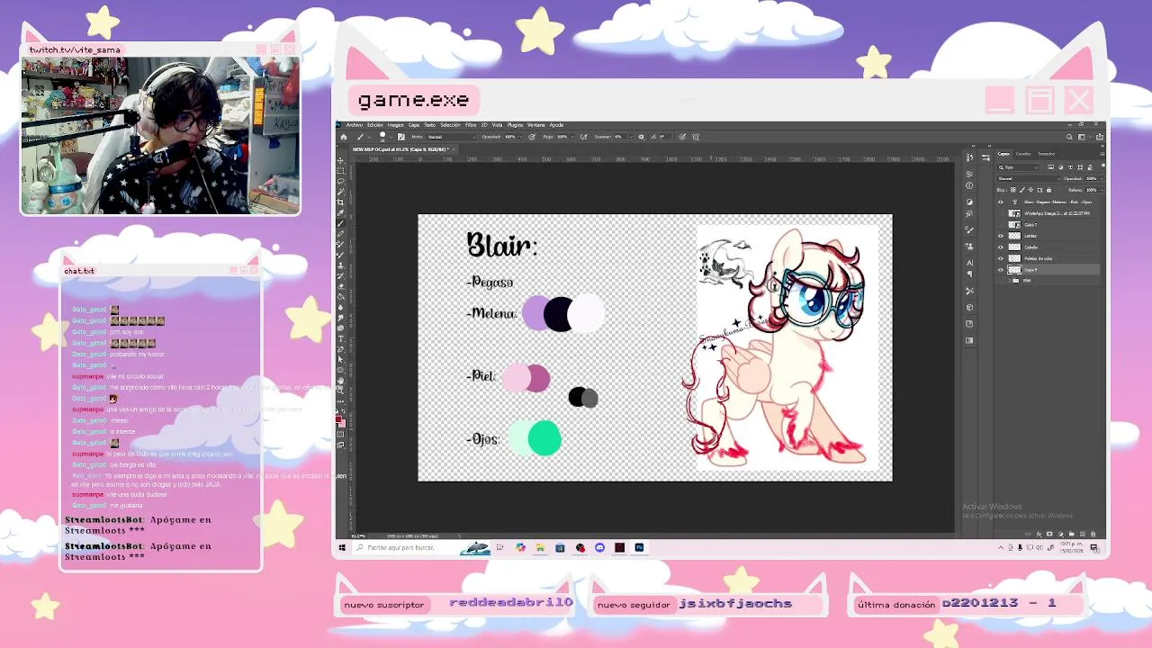The image size is (1152, 648).
Task: Enable airbrush-style build-up icon
Action: (x=583, y=137)
